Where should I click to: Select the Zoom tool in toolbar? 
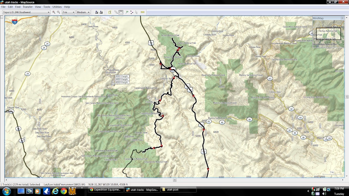116,12
